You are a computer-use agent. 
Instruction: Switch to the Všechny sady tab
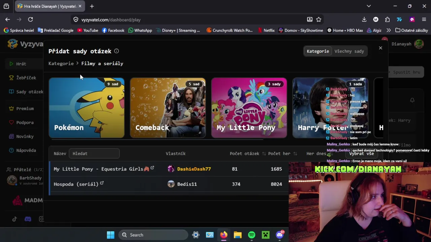tap(349, 51)
